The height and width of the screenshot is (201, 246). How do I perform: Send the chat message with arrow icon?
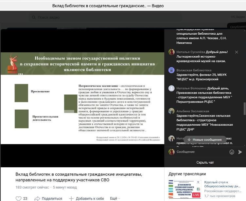tap(240, 152)
